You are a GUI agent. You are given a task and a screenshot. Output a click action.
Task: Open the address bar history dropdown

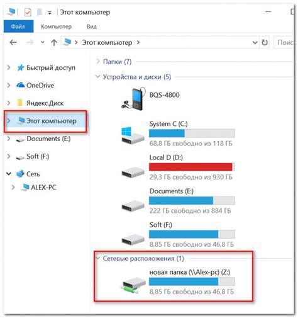[x=255, y=43]
